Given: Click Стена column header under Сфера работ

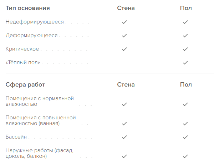Looking at the screenshot, I should [126, 85].
